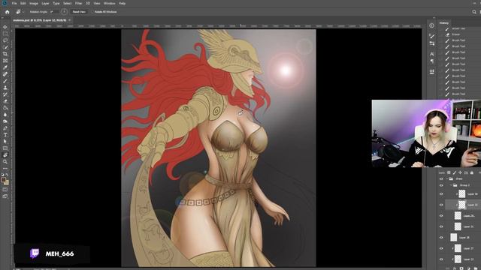481x270 pixels.
Task: Open the Character panel icon
Action: point(431,54)
